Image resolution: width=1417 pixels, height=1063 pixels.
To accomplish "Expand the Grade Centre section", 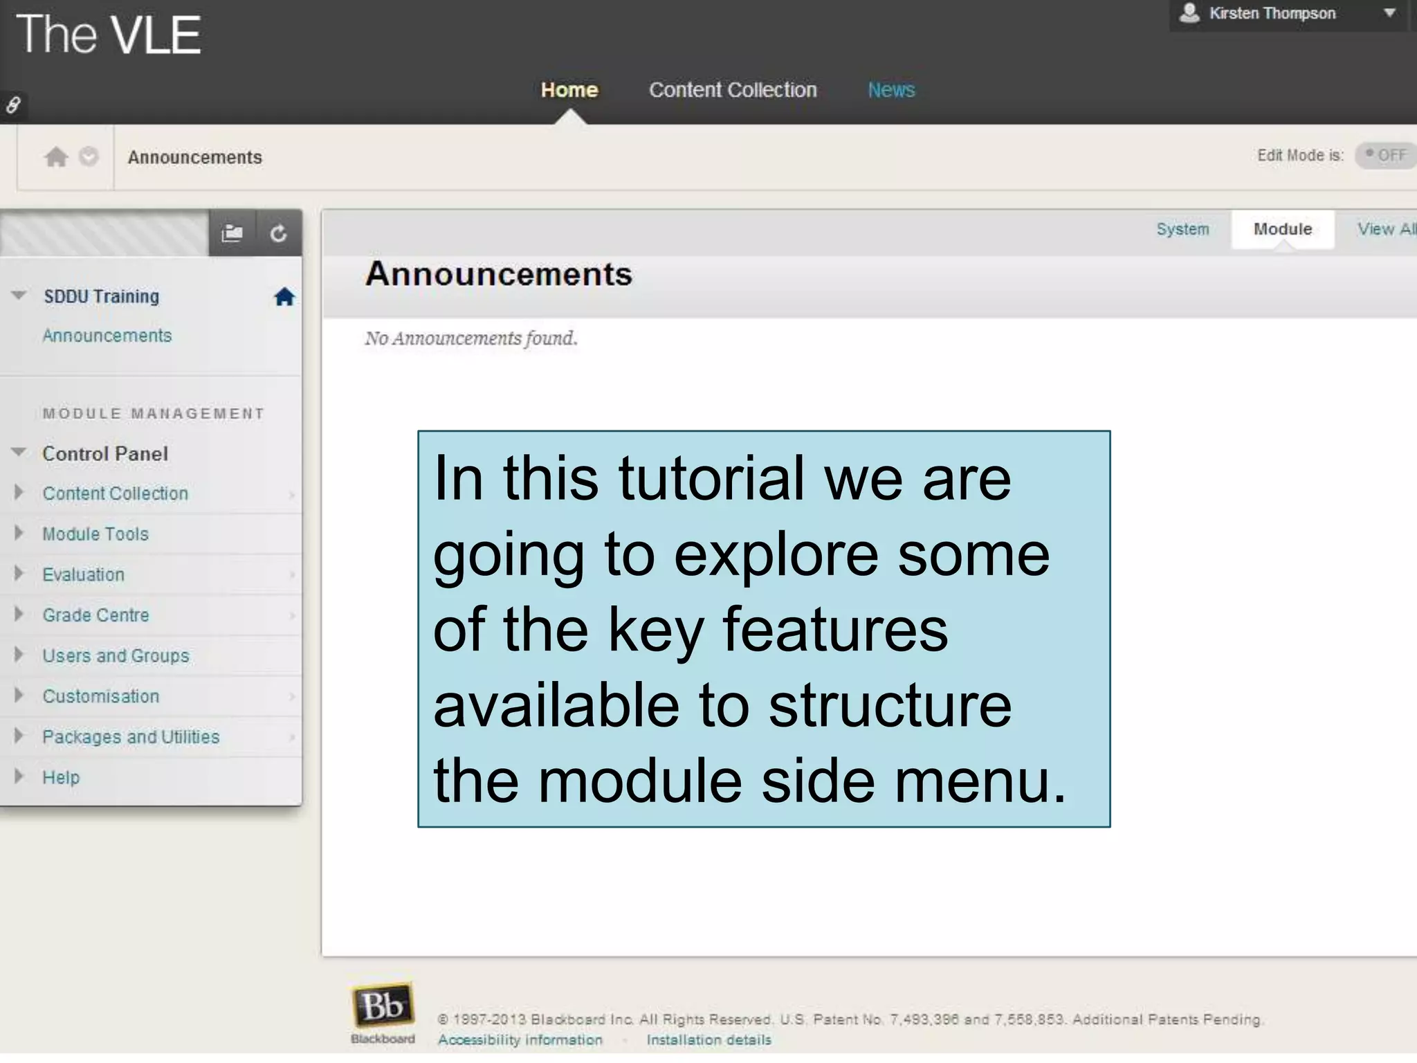I will [19, 614].
